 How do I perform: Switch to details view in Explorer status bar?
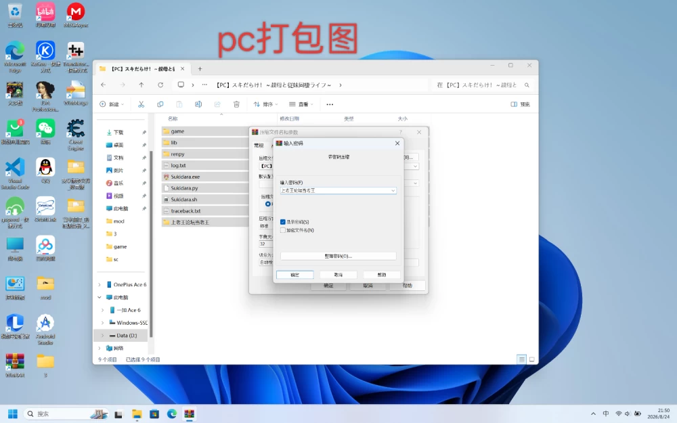pyautogui.click(x=521, y=359)
